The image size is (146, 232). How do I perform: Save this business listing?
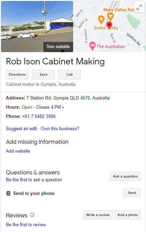pos(43,75)
